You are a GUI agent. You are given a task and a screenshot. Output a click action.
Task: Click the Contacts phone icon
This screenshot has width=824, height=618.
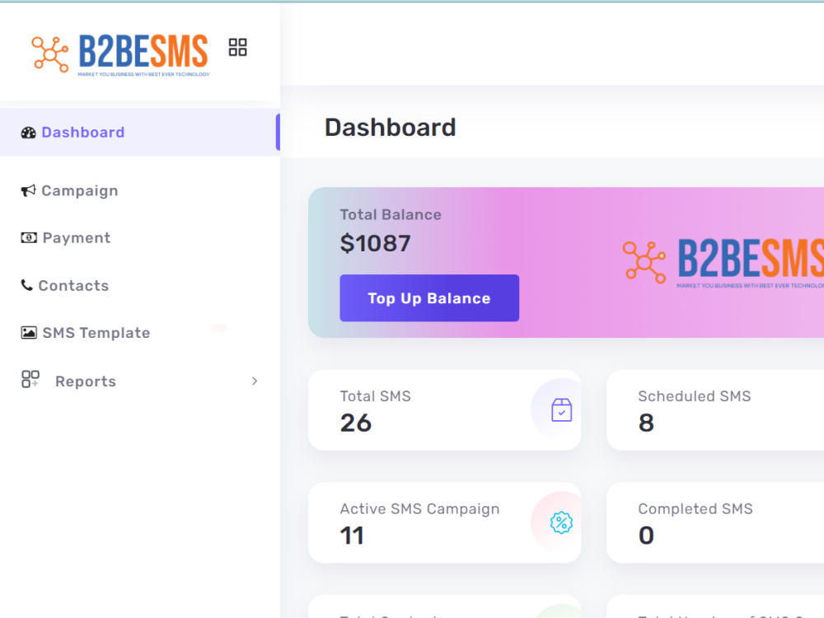coord(27,285)
